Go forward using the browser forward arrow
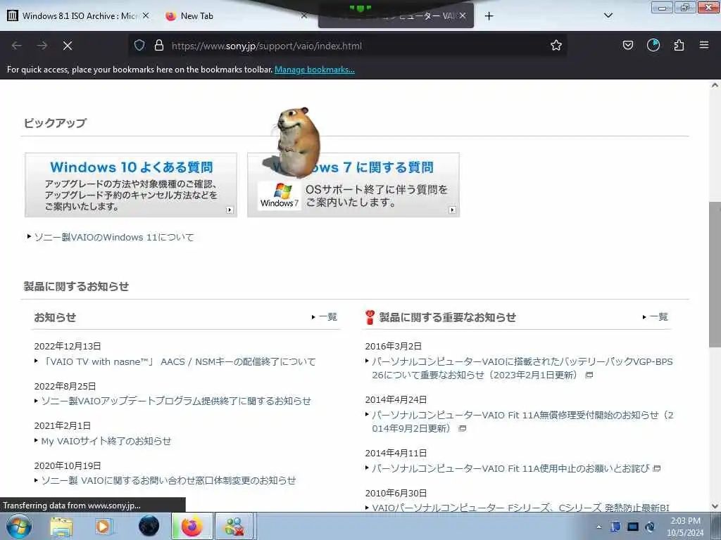The image size is (721, 540). click(x=42, y=46)
